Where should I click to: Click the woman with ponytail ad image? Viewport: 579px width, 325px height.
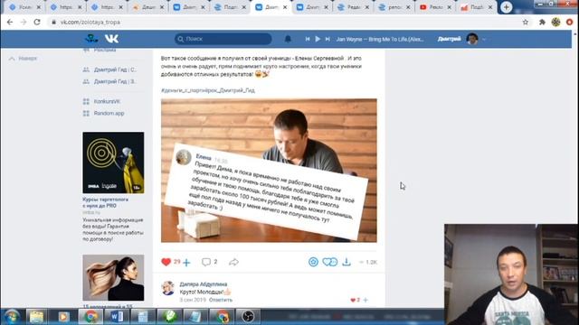coord(113,277)
